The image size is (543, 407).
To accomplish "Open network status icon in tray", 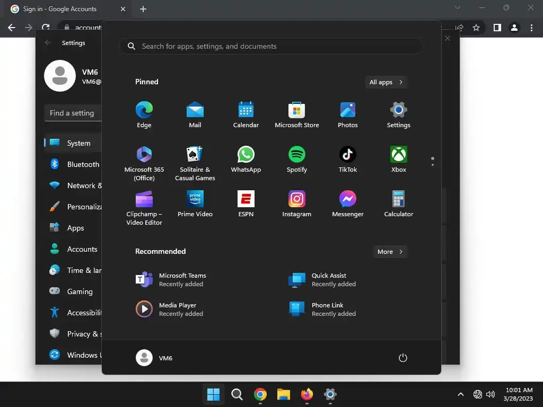I will [478, 394].
